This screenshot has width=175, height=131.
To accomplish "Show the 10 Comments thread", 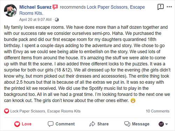I will point(157,111).
